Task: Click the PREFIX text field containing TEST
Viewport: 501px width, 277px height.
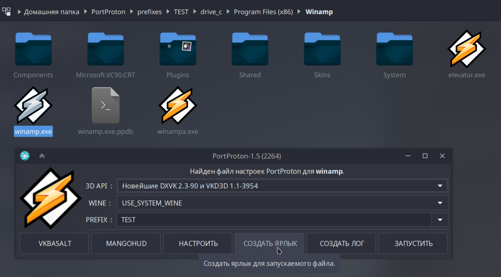Action: point(274,220)
